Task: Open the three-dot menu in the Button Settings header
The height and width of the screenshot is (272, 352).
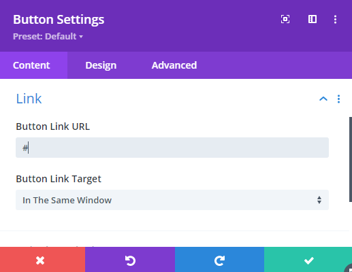Action: [x=335, y=20]
